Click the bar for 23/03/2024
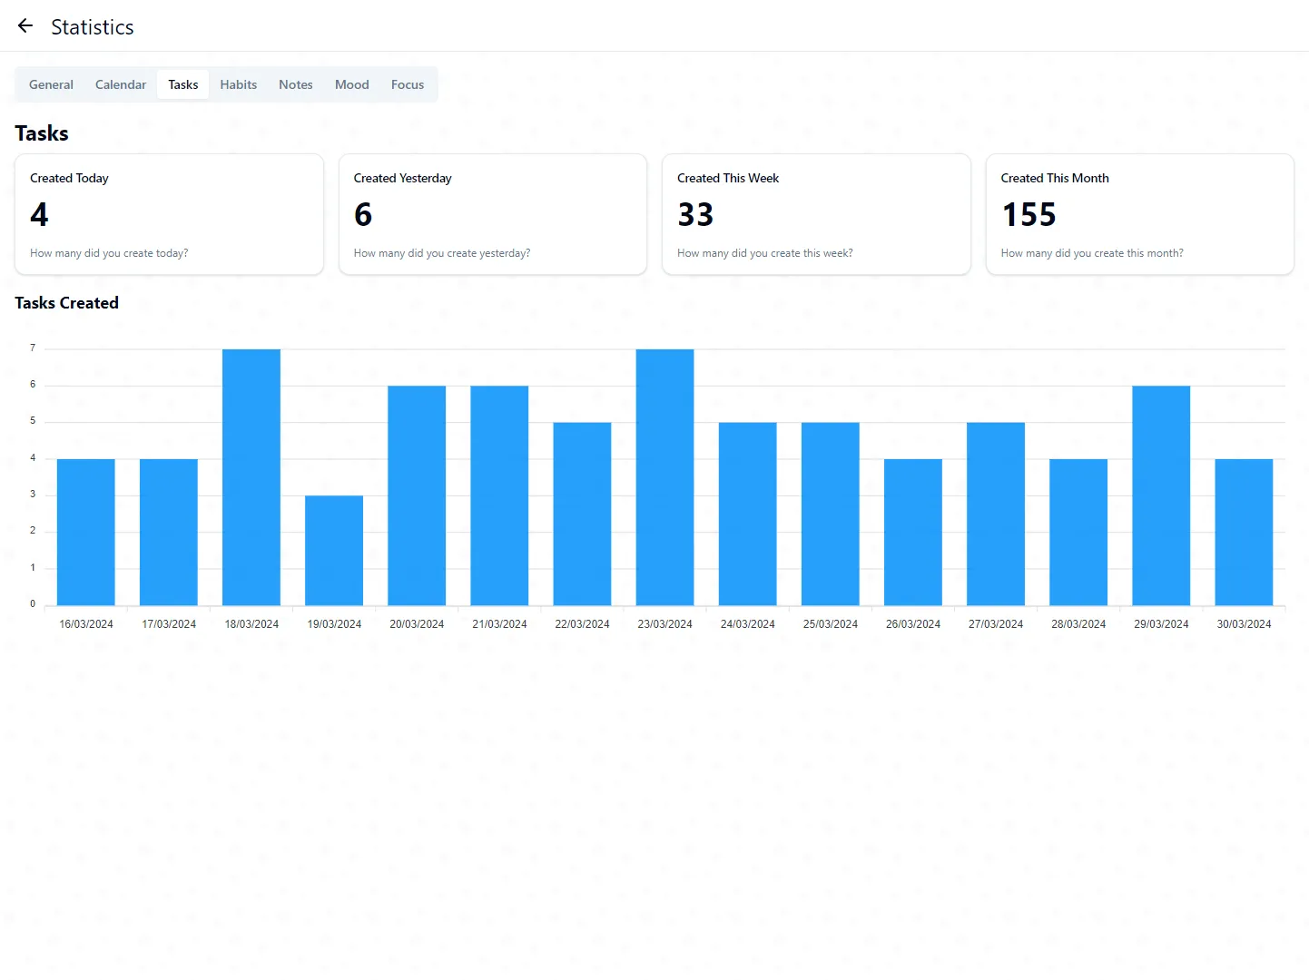 [x=664, y=477]
